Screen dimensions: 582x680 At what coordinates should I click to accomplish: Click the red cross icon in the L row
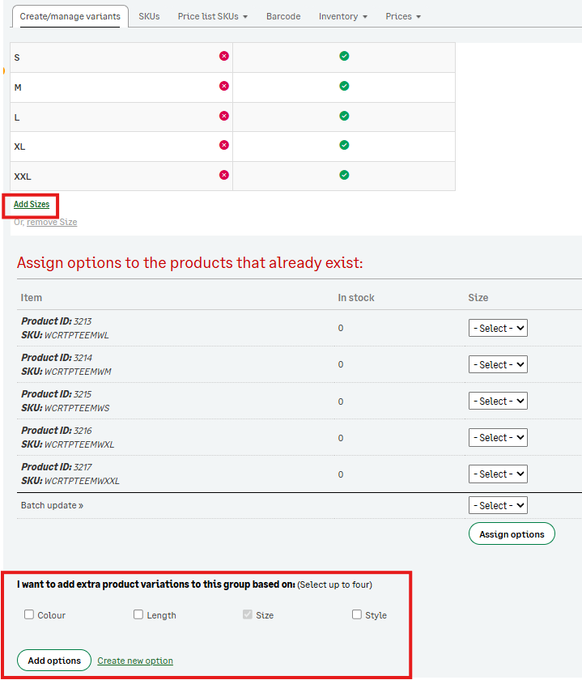(223, 116)
